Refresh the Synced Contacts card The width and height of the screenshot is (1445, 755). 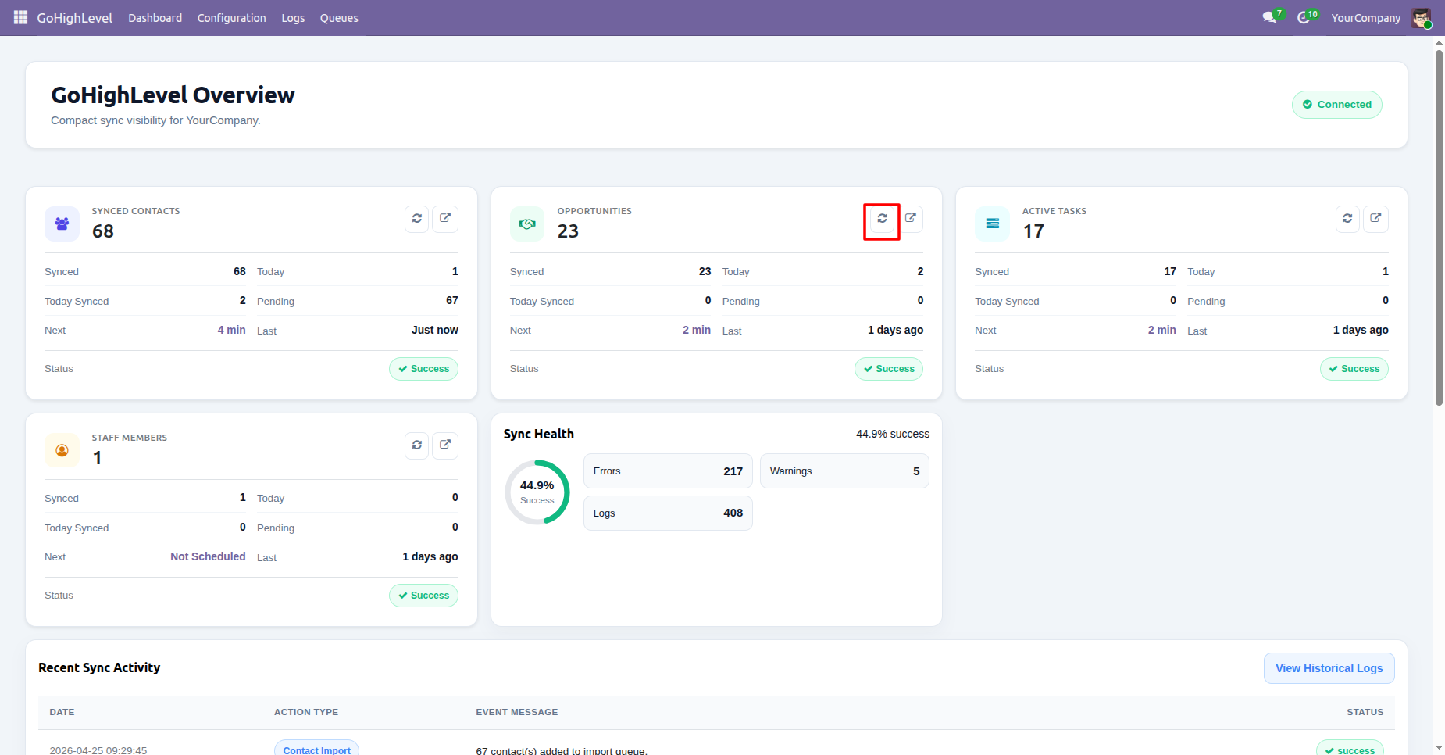[x=417, y=219]
